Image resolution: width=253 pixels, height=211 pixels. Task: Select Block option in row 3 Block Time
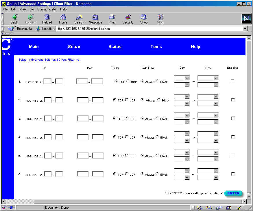click(157, 118)
